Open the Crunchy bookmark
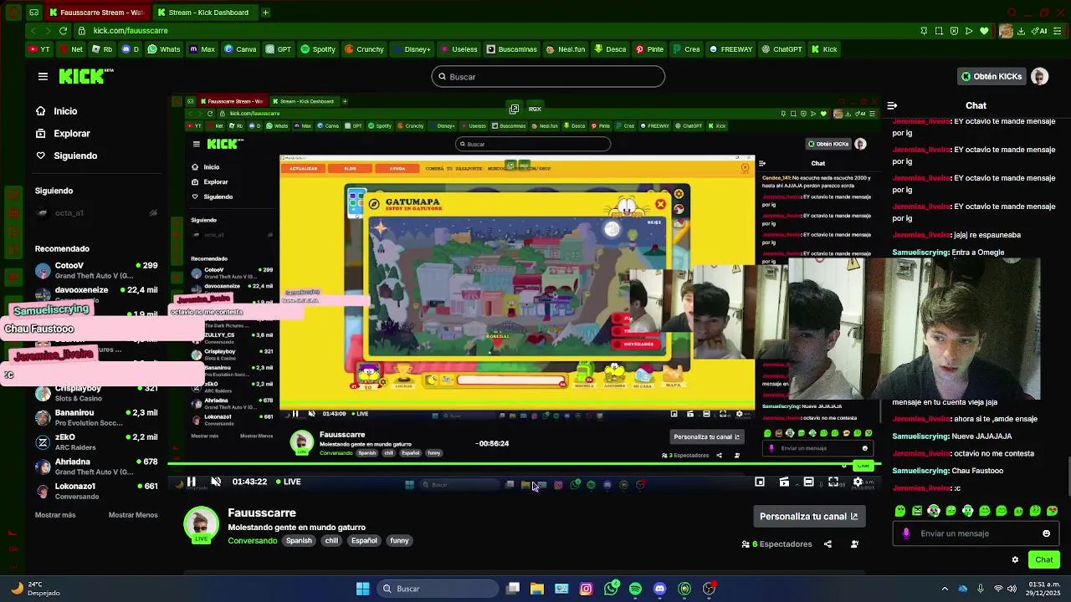 [364, 49]
